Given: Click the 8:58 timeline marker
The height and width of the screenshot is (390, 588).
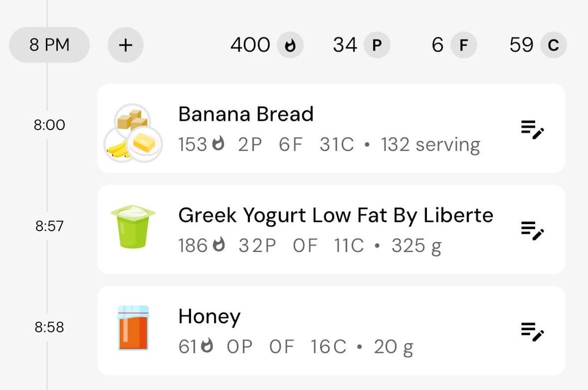Looking at the screenshot, I should pyautogui.click(x=50, y=327).
